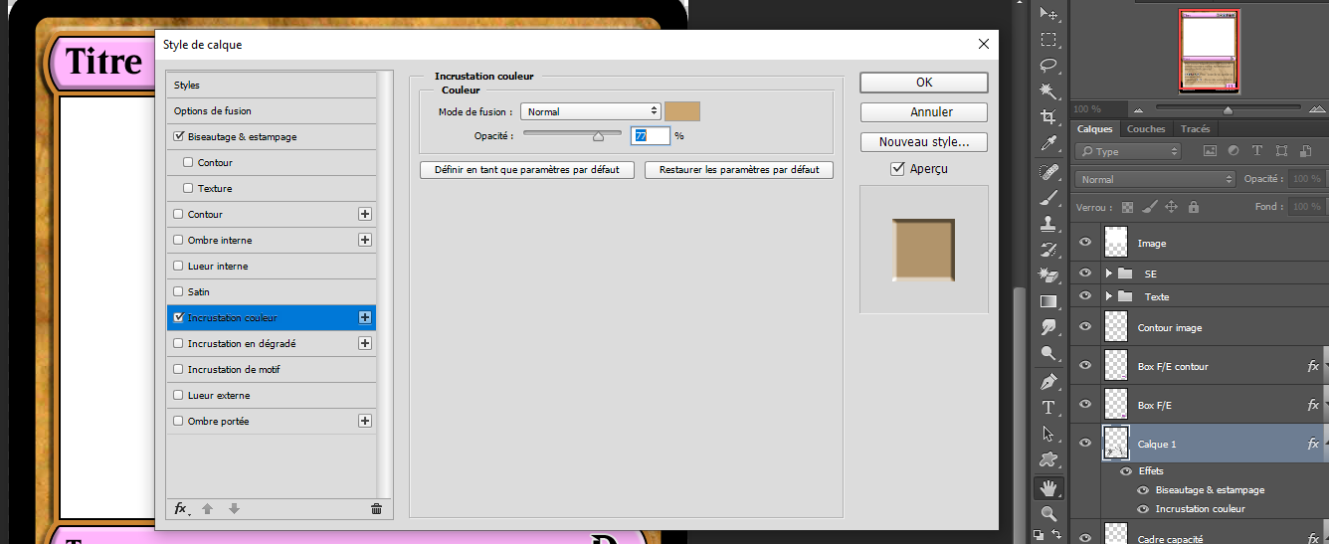Click the lock all padlock icon
Screen dimensions: 1329x544
(x=1193, y=207)
